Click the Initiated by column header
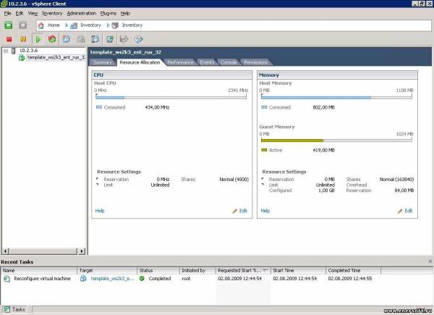The height and width of the screenshot is (315, 434). [x=197, y=270]
